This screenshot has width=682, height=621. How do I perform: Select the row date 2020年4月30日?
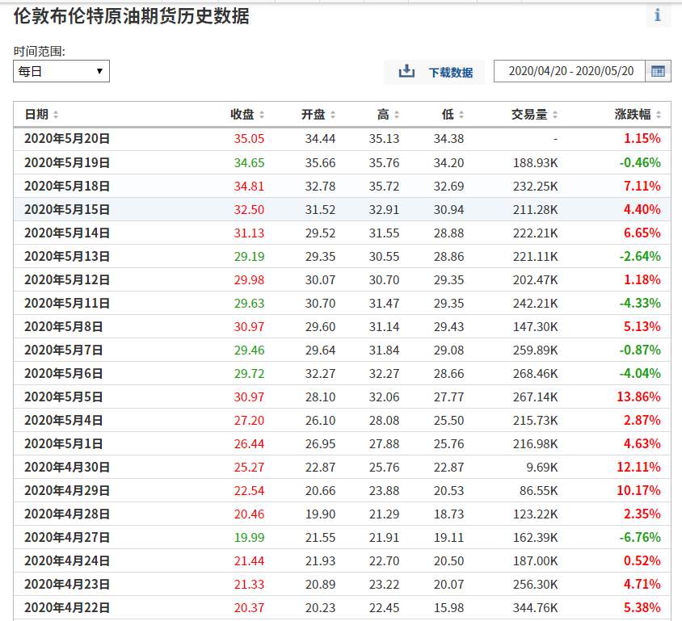[x=67, y=468]
